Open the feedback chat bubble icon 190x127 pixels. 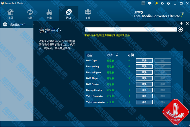tap(150, 3)
